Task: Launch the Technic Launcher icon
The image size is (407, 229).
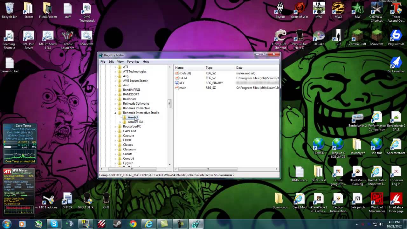Action: (x=67, y=40)
